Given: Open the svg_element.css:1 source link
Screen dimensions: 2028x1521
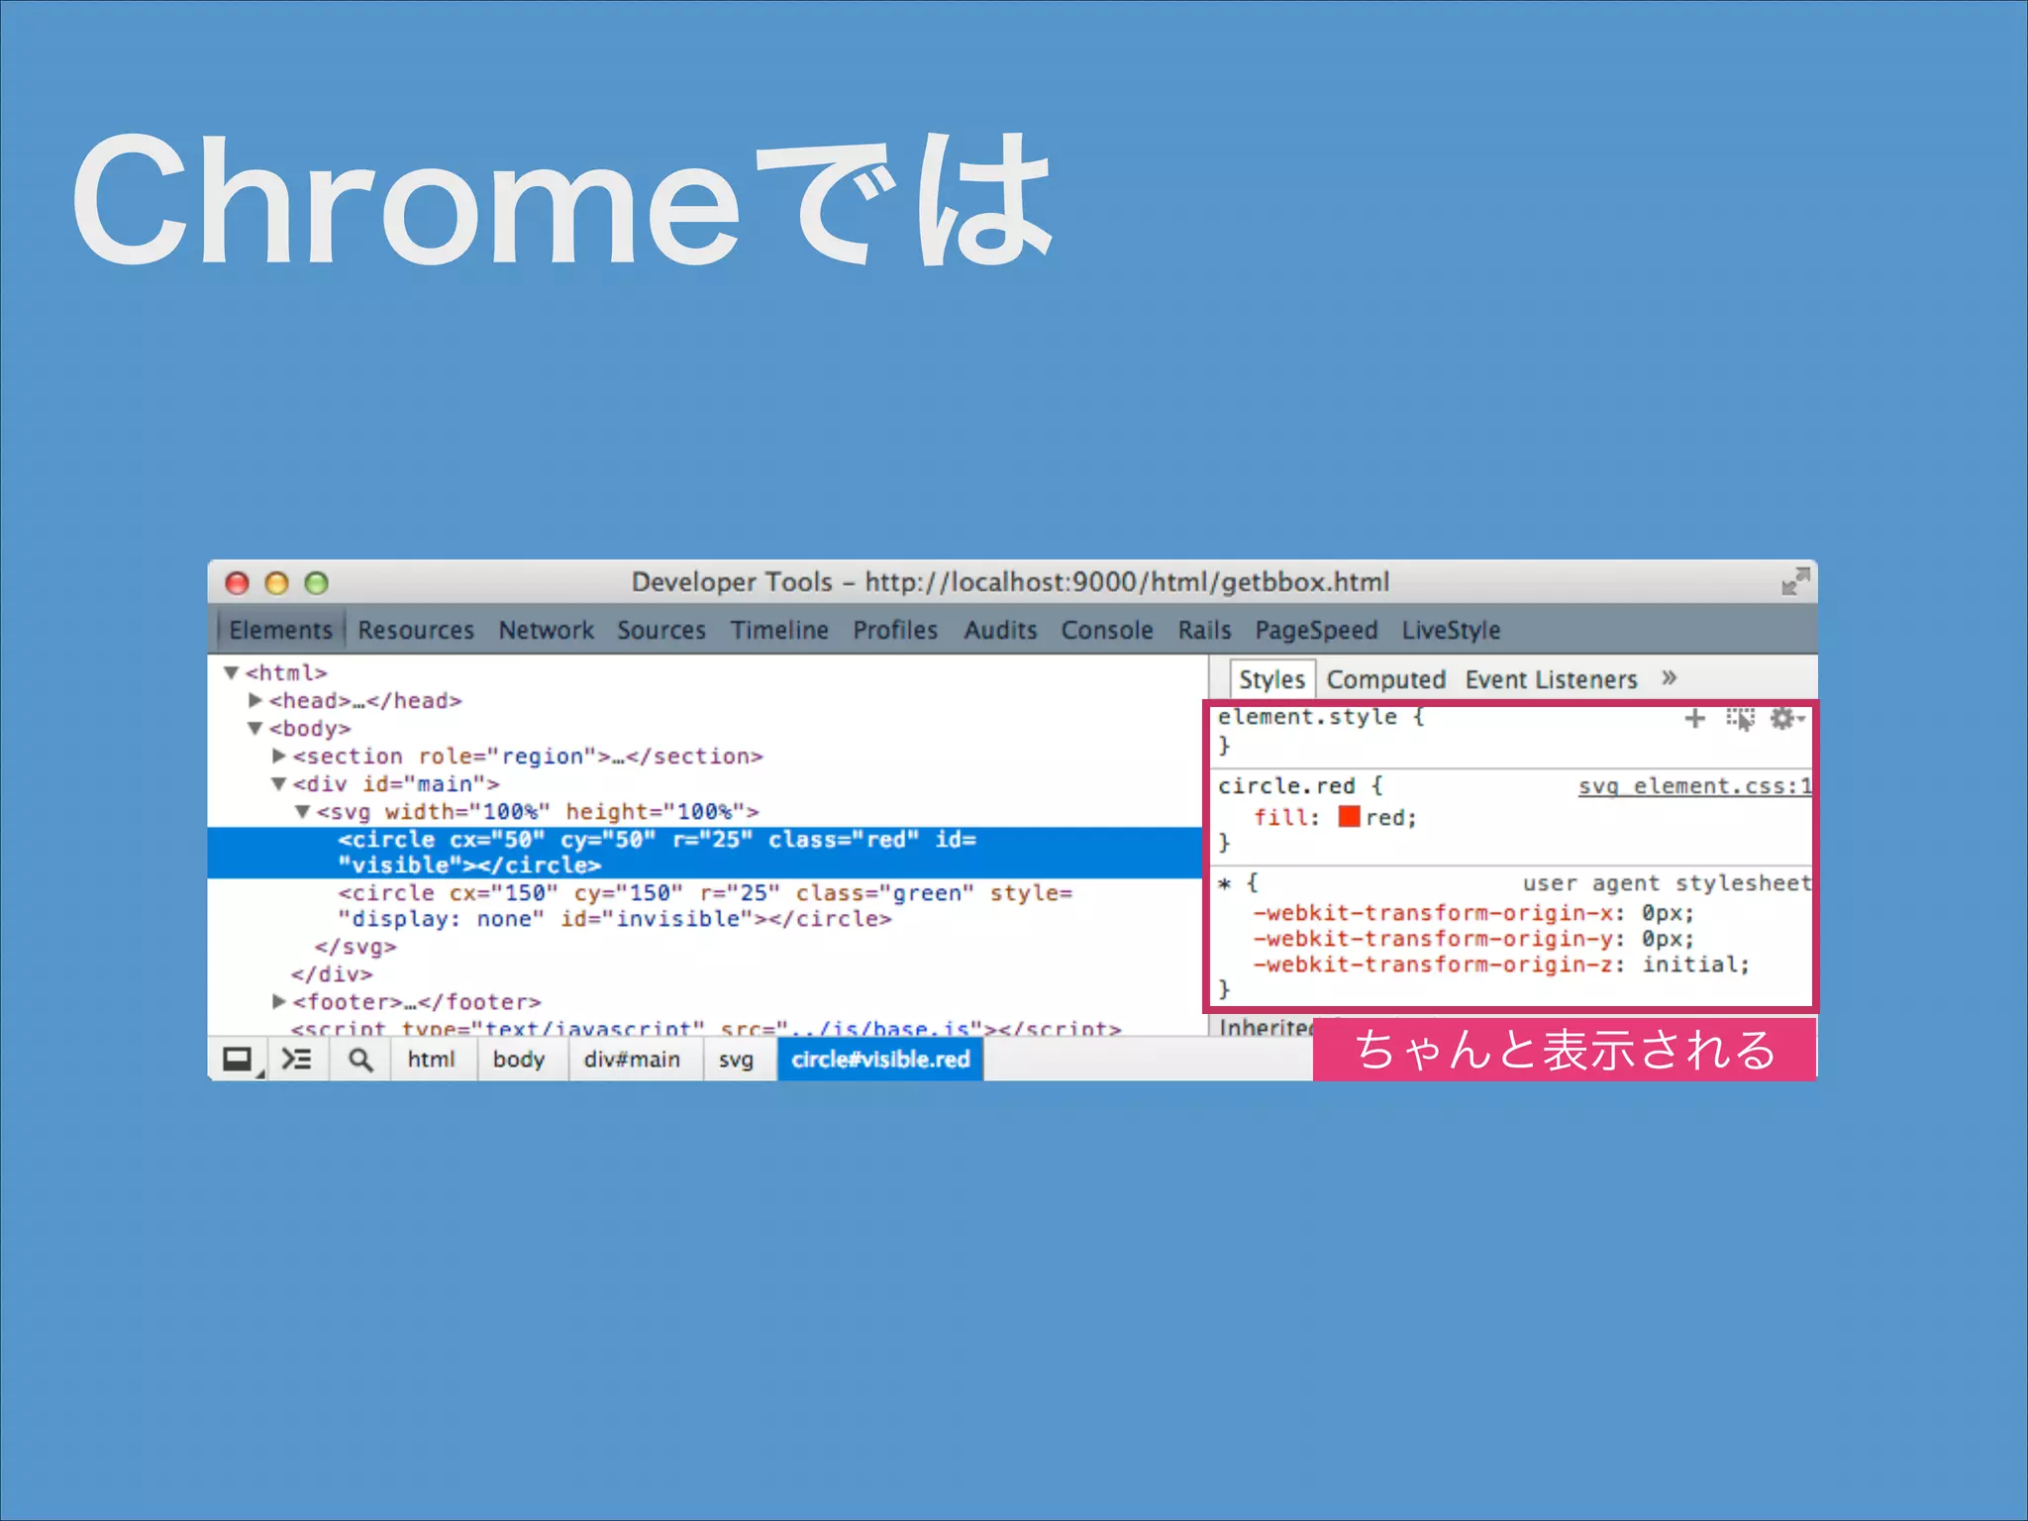Looking at the screenshot, I should [x=1694, y=786].
